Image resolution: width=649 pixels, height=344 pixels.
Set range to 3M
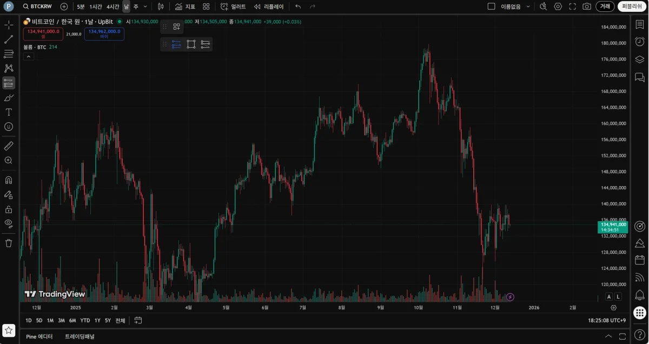pyautogui.click(x=61, y=320)
